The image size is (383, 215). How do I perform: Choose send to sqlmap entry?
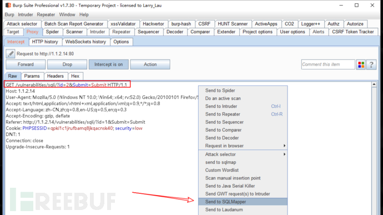pos(243,162)
